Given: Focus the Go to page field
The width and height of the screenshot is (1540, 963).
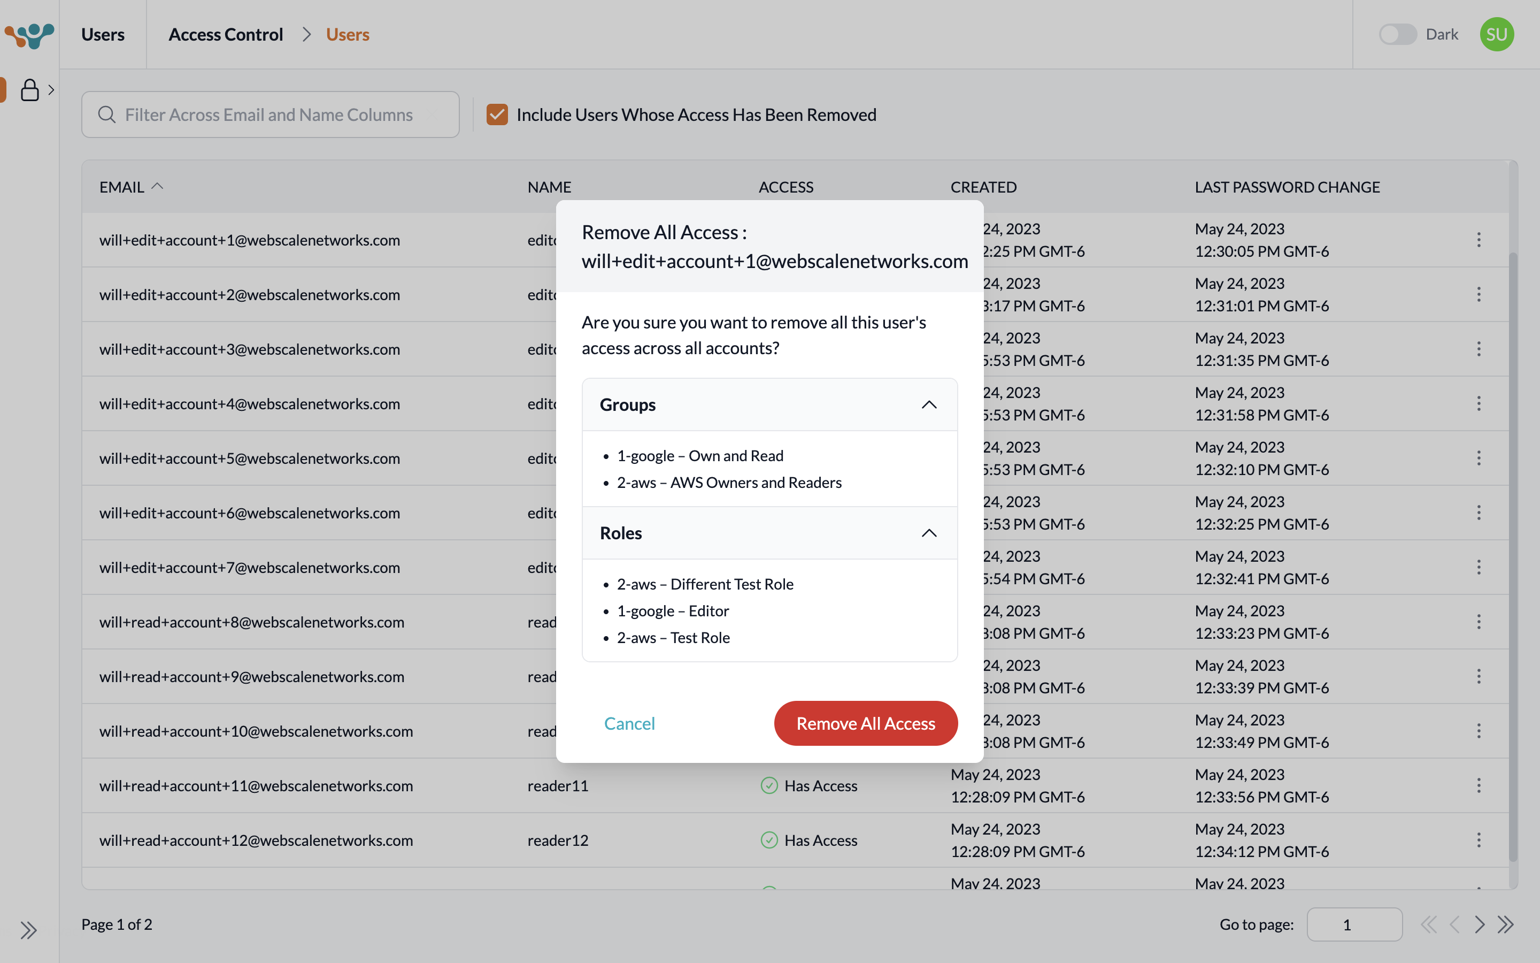Looking at the screenshot, I should (1354, 924).
